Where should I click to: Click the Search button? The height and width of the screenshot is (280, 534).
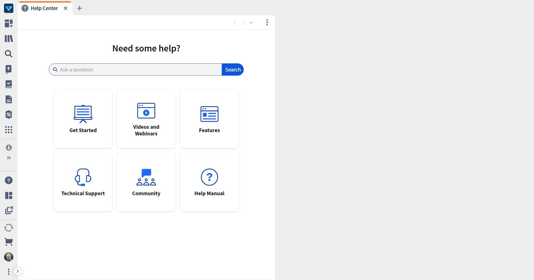pyautogui.click(x=233, y=69)
